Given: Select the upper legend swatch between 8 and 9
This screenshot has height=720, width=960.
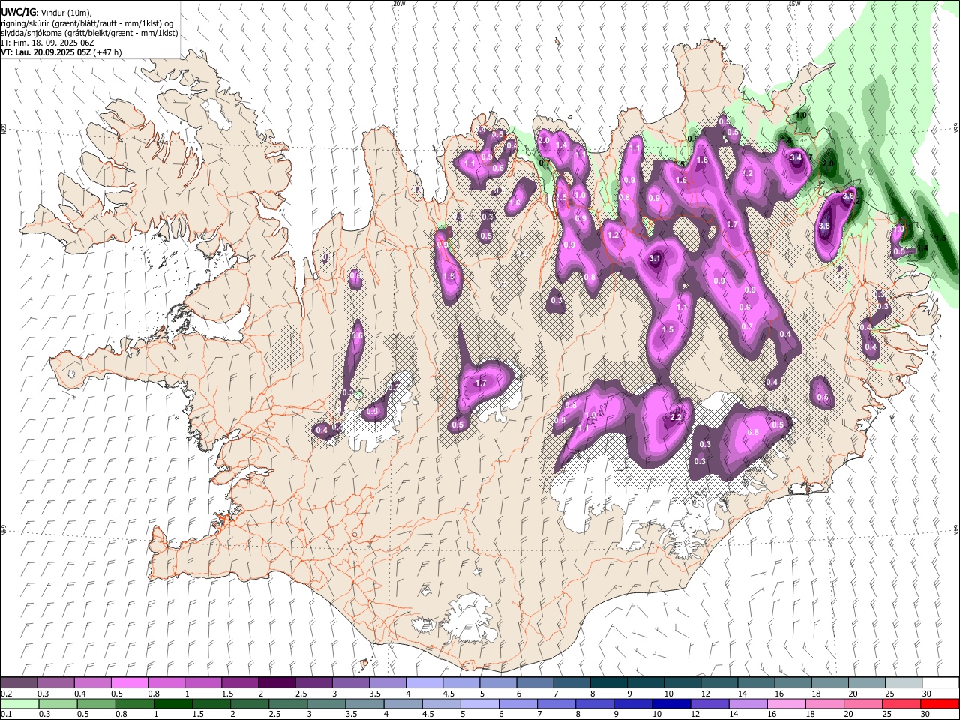Looking at the screenshot, I should (x=608, y=682).
